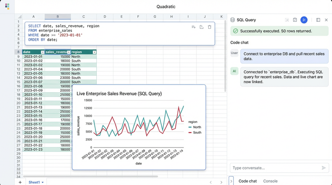Open the date column filter dropdown
This screenshot has width=332, height=185.
pyautogui.click(x=42, y=52)
